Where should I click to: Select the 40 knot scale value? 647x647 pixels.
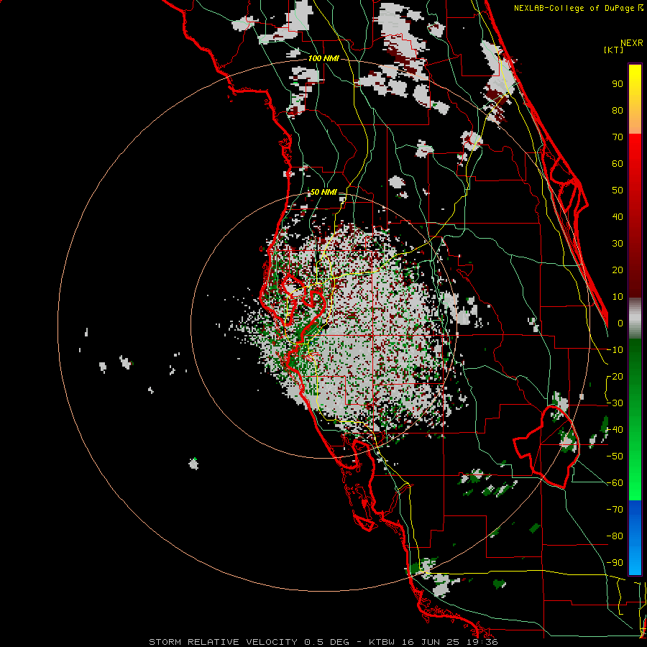(618, 216)
